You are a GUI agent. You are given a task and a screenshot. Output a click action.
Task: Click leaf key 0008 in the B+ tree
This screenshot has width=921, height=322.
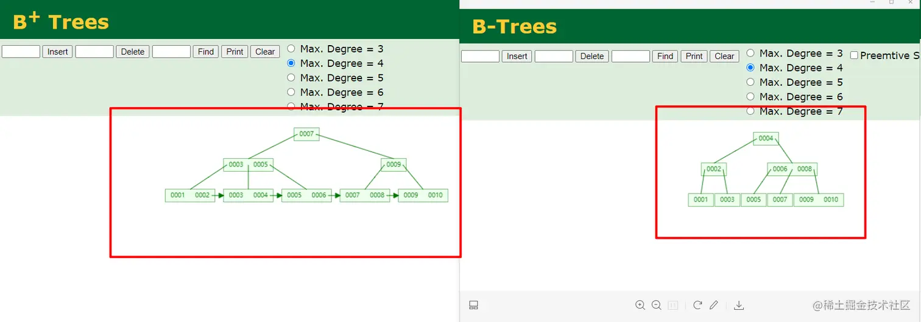point(377,195)
